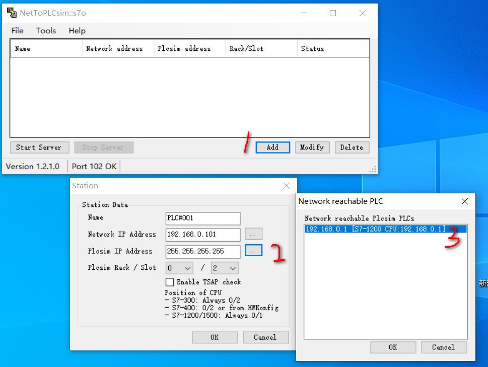
Task: Click the station Name input field
Action: pos(202,218)
